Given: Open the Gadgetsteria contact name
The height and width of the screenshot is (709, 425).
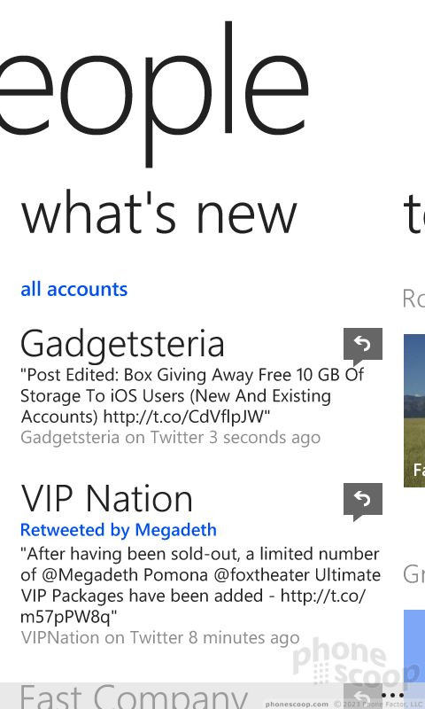Looking at the screenshot, I should point(122,345).
